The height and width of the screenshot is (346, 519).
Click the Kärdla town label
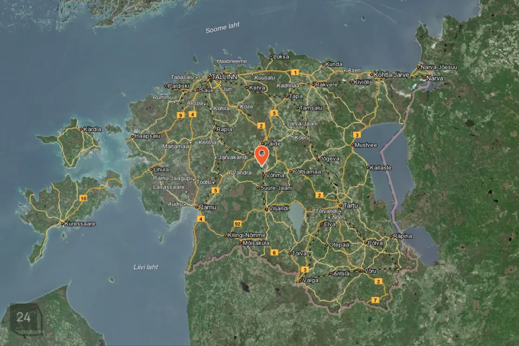92,129
